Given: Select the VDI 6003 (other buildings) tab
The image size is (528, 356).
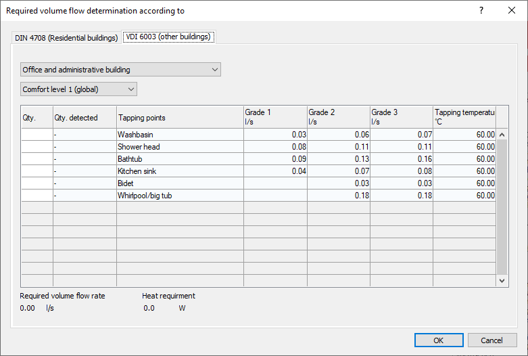Looking at the screenshot, I should click(x=168, y=37).
